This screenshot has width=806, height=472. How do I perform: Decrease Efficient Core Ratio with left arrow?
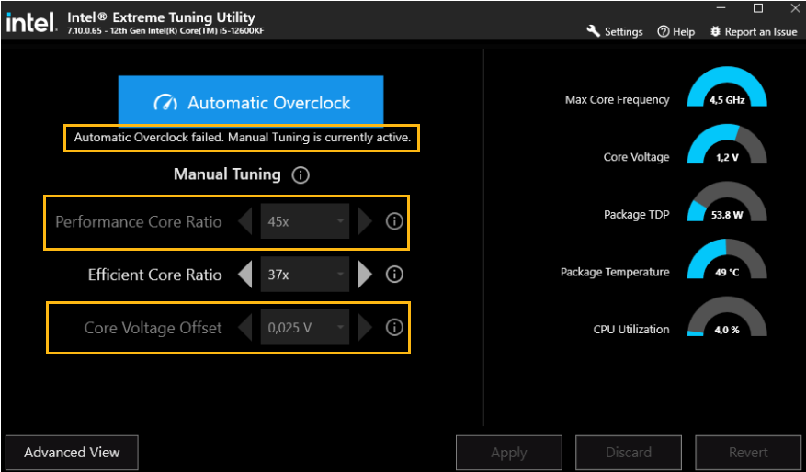pyautogui.click(x=245, y=275)
